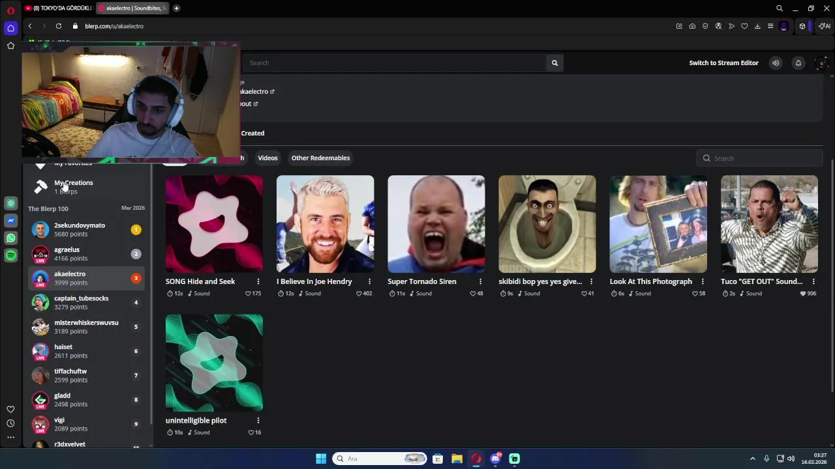Open Opera easy setup menu icon
The image size is (835, 469).
770,26
